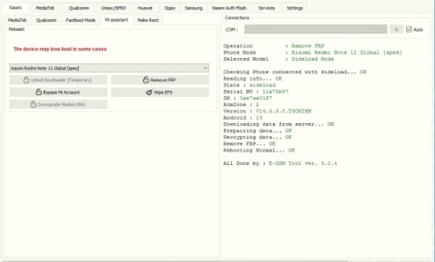Open the Settings tab
Image resolution: width=435 pixels, height=262 pixels.
pos(294,8)
